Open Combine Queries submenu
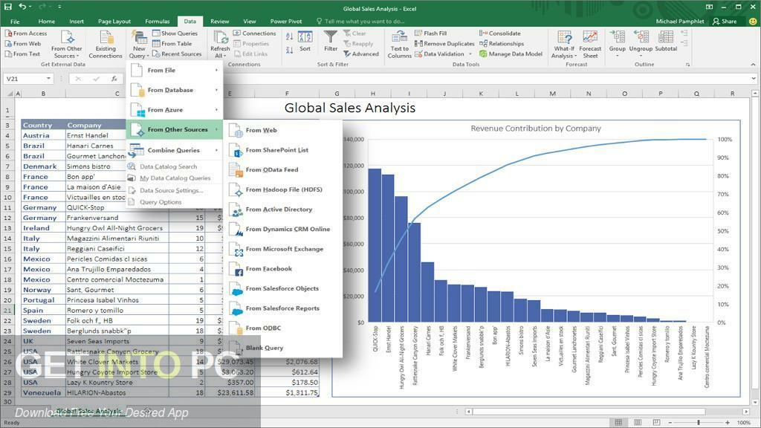This screenshot has height=428, width=761. tap(175, 150)
